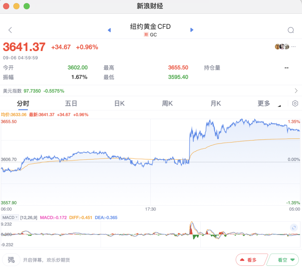The image size is (302, 270).
Task: Select the 五日 tab
Action: pos(71,104)
